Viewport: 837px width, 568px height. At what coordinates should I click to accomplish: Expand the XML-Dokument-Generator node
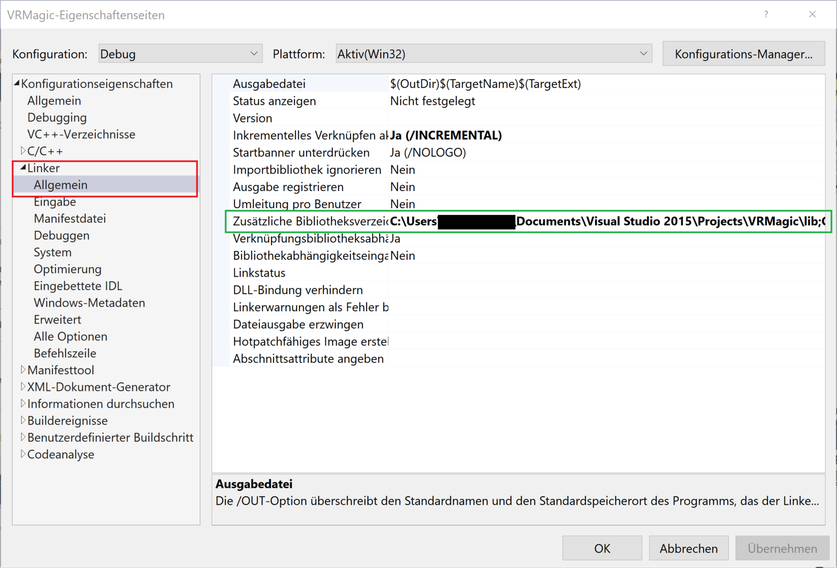(x=23, y=387)
